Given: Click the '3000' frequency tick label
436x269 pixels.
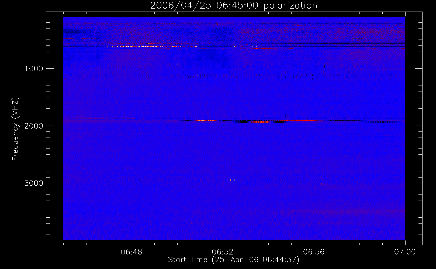Looking at the screenshot, I should (34, 183).
